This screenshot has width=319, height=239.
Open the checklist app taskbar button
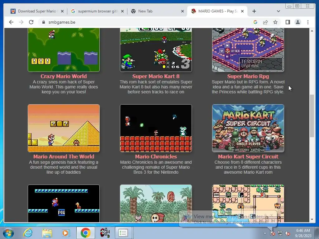pos(123,233)
